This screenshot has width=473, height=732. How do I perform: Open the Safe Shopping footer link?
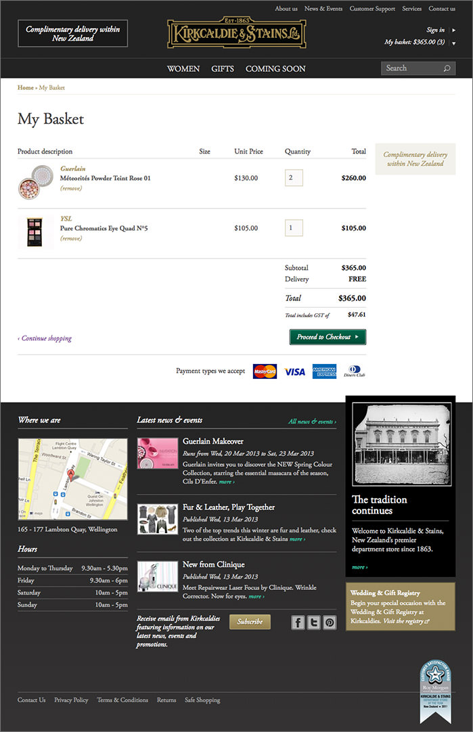(x=202, y=700)
